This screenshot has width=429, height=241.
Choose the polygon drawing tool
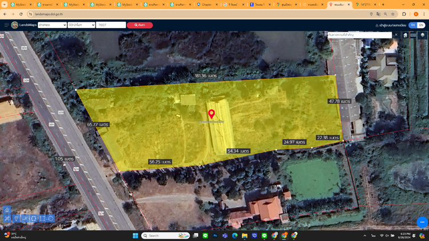click(34, 218)
